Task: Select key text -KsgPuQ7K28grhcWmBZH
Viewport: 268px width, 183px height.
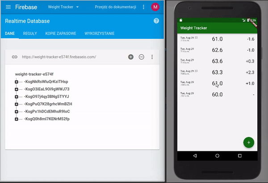Action: pyautogui.click(x=48, y=104)
